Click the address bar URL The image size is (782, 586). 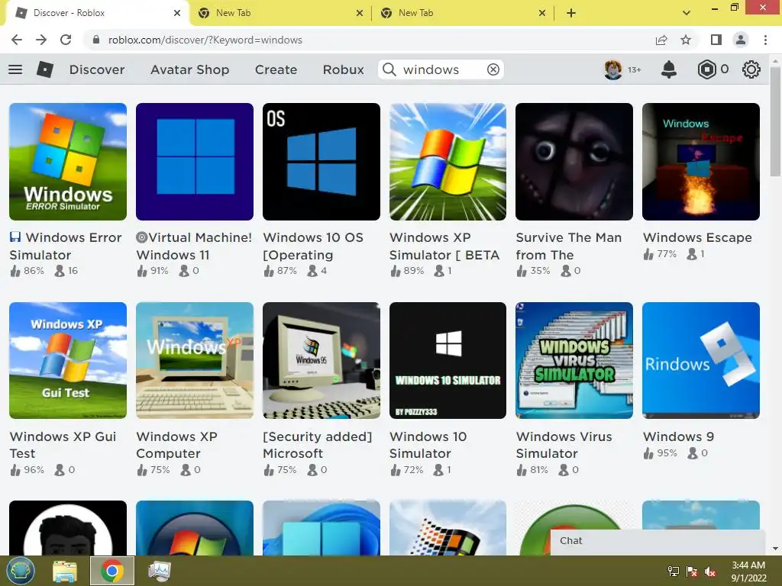[205, 40]
